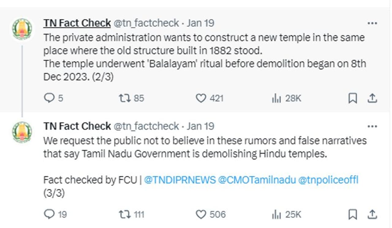
Task: Click TN Fact Check avatar on first tweet
Action: pos(22,29)
